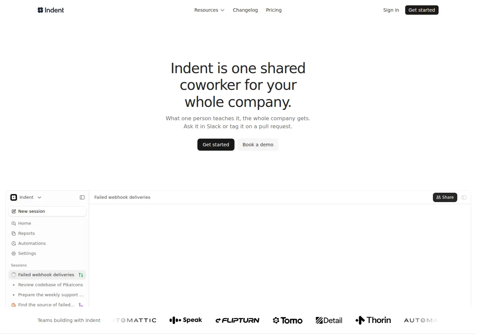Click the Indent logo in the site header
This screenshot has width=481, height=334.
coord(51,10)
